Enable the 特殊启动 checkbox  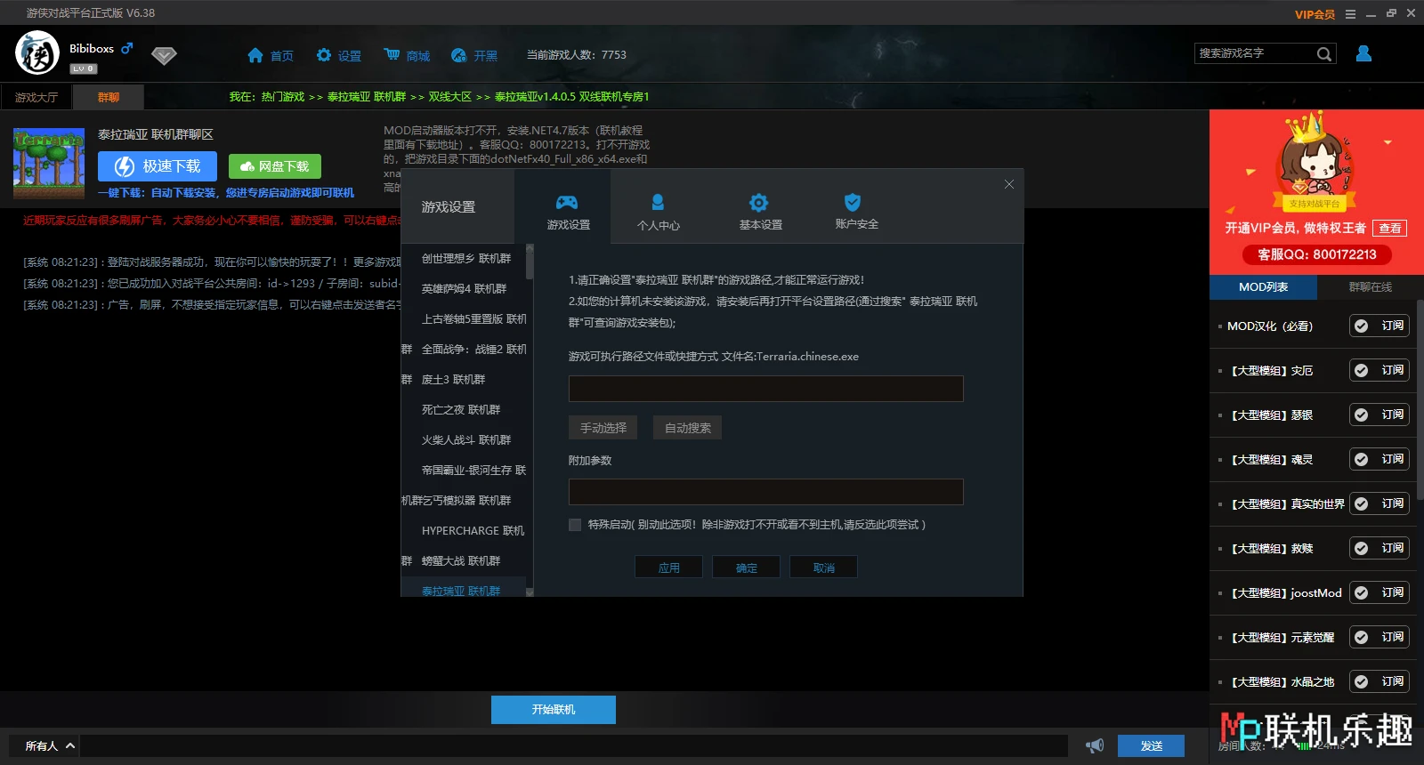pyautogui.click(x=575, y=525)
